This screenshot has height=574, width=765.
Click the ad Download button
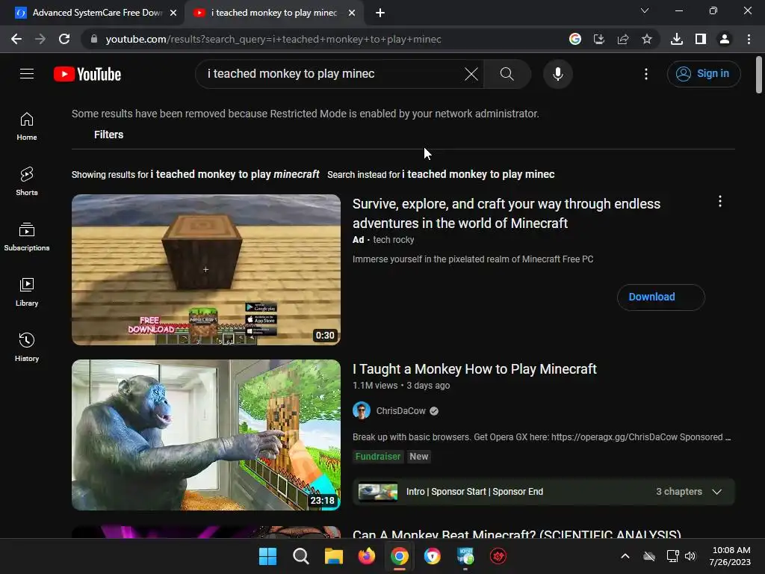pyautogui.click(x=660, y=297)
